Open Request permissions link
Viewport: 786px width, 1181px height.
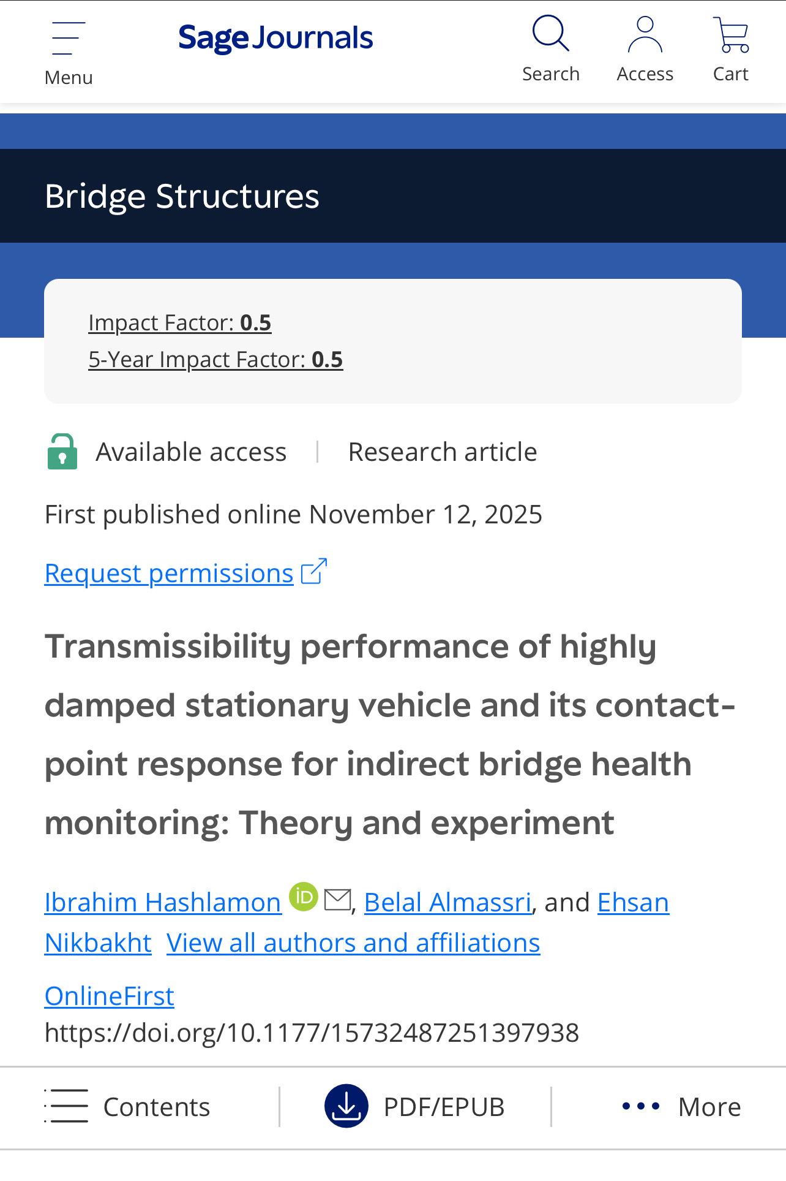click(169, 574)
